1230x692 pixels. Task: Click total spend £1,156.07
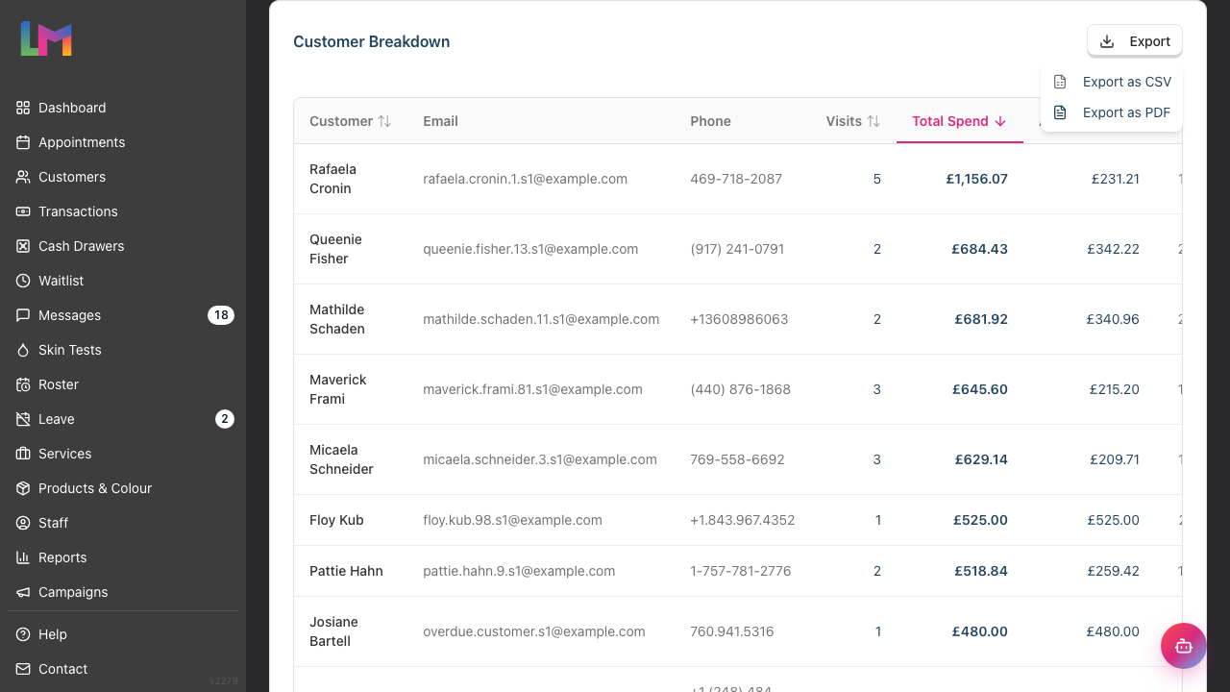coord(976,179)
